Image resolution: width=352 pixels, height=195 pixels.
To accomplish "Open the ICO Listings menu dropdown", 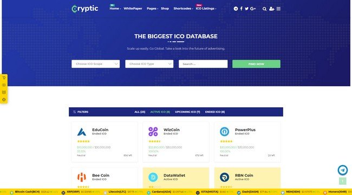I will tap(206, 9).
